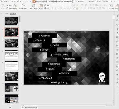Viewport: 119px width, 109px height.
Task: Click the speaker icon in the right sidebar
Action: (117, 71)
